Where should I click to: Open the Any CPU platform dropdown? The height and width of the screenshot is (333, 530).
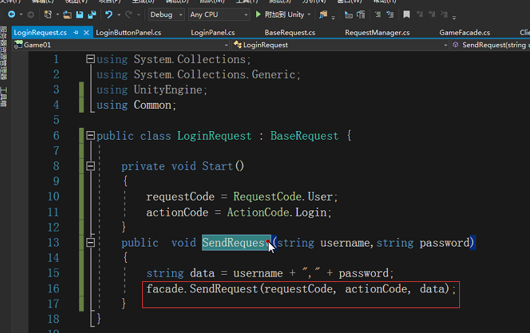pos(219,14)
